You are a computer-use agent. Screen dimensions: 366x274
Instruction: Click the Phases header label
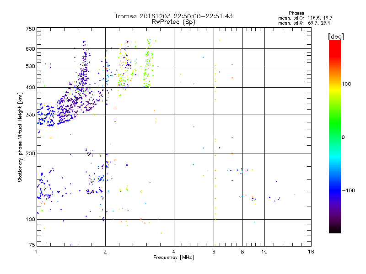click(x=296, y=13)
